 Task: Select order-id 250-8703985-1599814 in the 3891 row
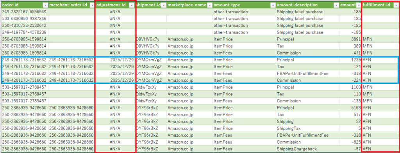tap(25, 39)
